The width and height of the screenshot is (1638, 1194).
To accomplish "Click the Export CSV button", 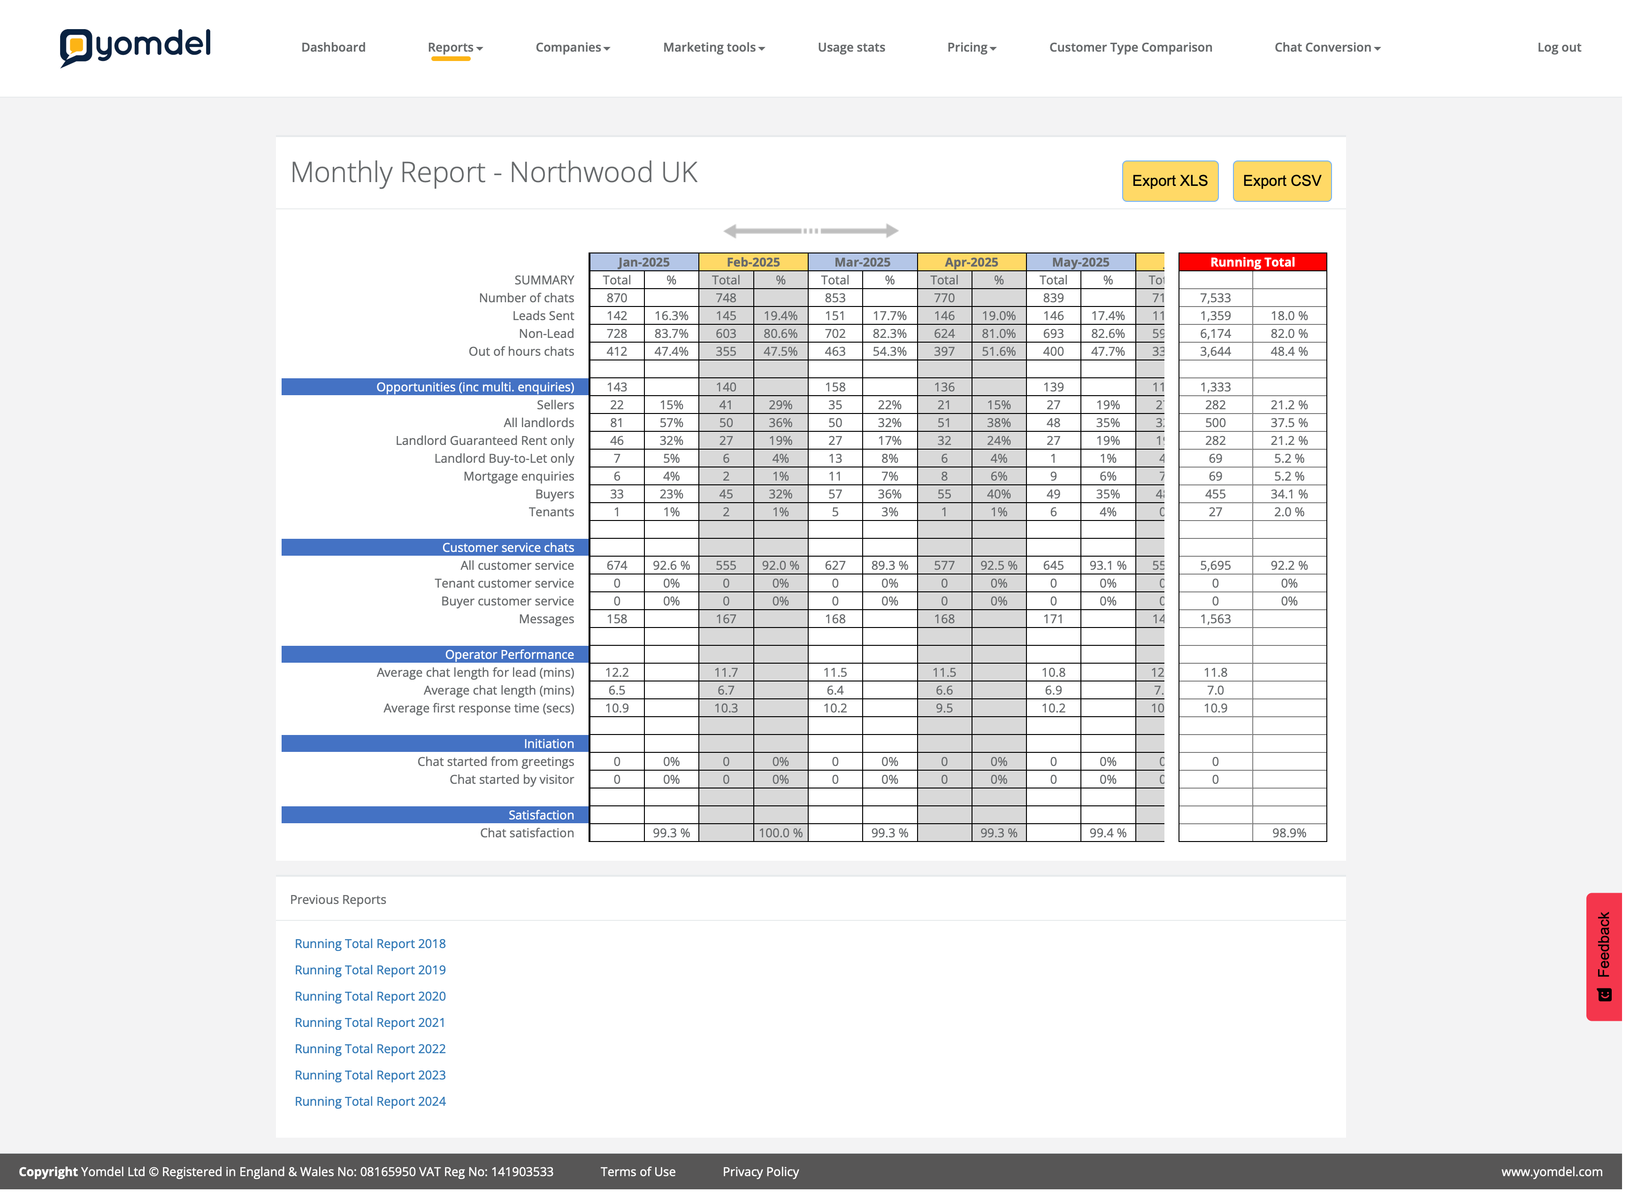I will (x=1282, y=181).
